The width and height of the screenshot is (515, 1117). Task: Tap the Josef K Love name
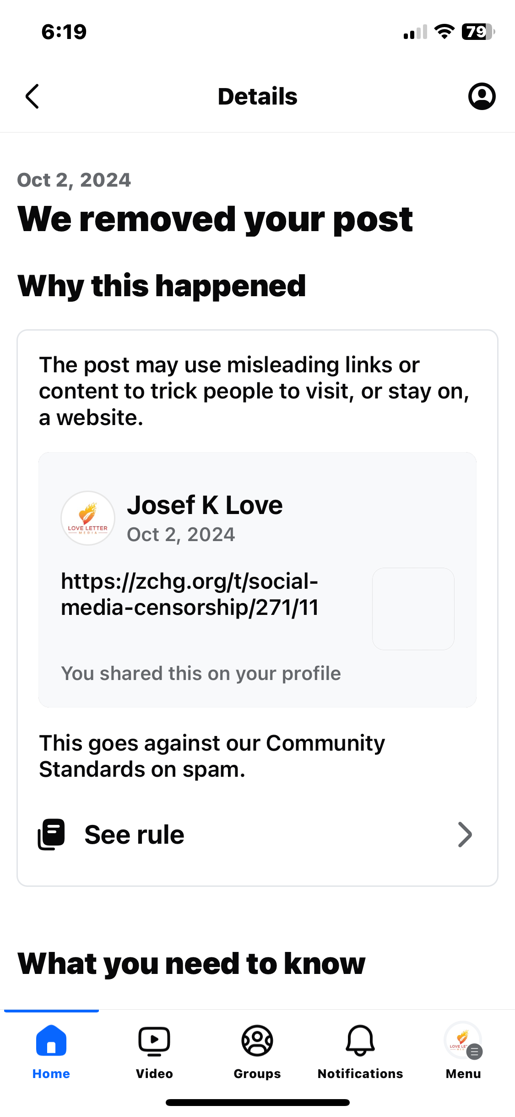point(205,505)
